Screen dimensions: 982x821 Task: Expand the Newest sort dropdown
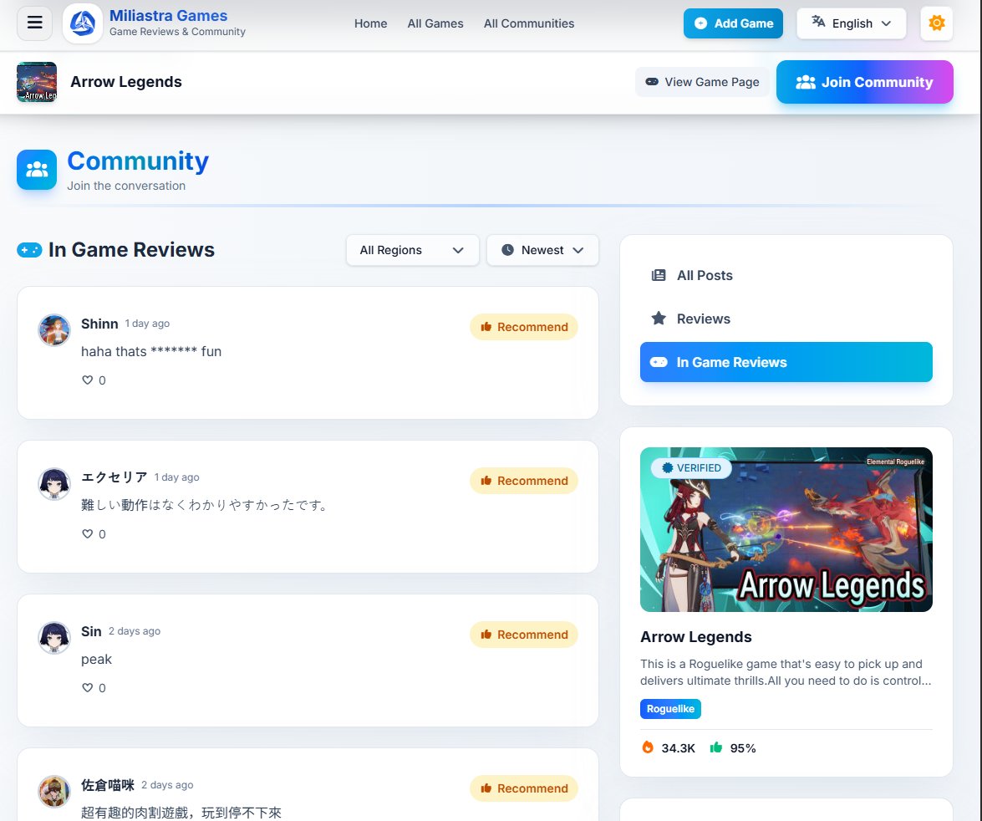click(x=542, y=250)
